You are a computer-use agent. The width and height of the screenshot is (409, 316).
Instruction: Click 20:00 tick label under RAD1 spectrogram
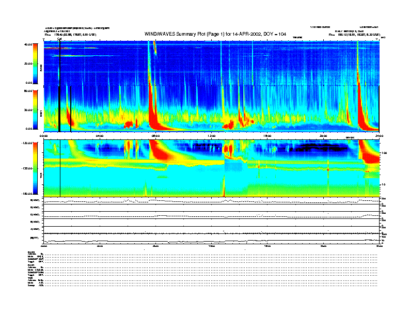point(323,136)
